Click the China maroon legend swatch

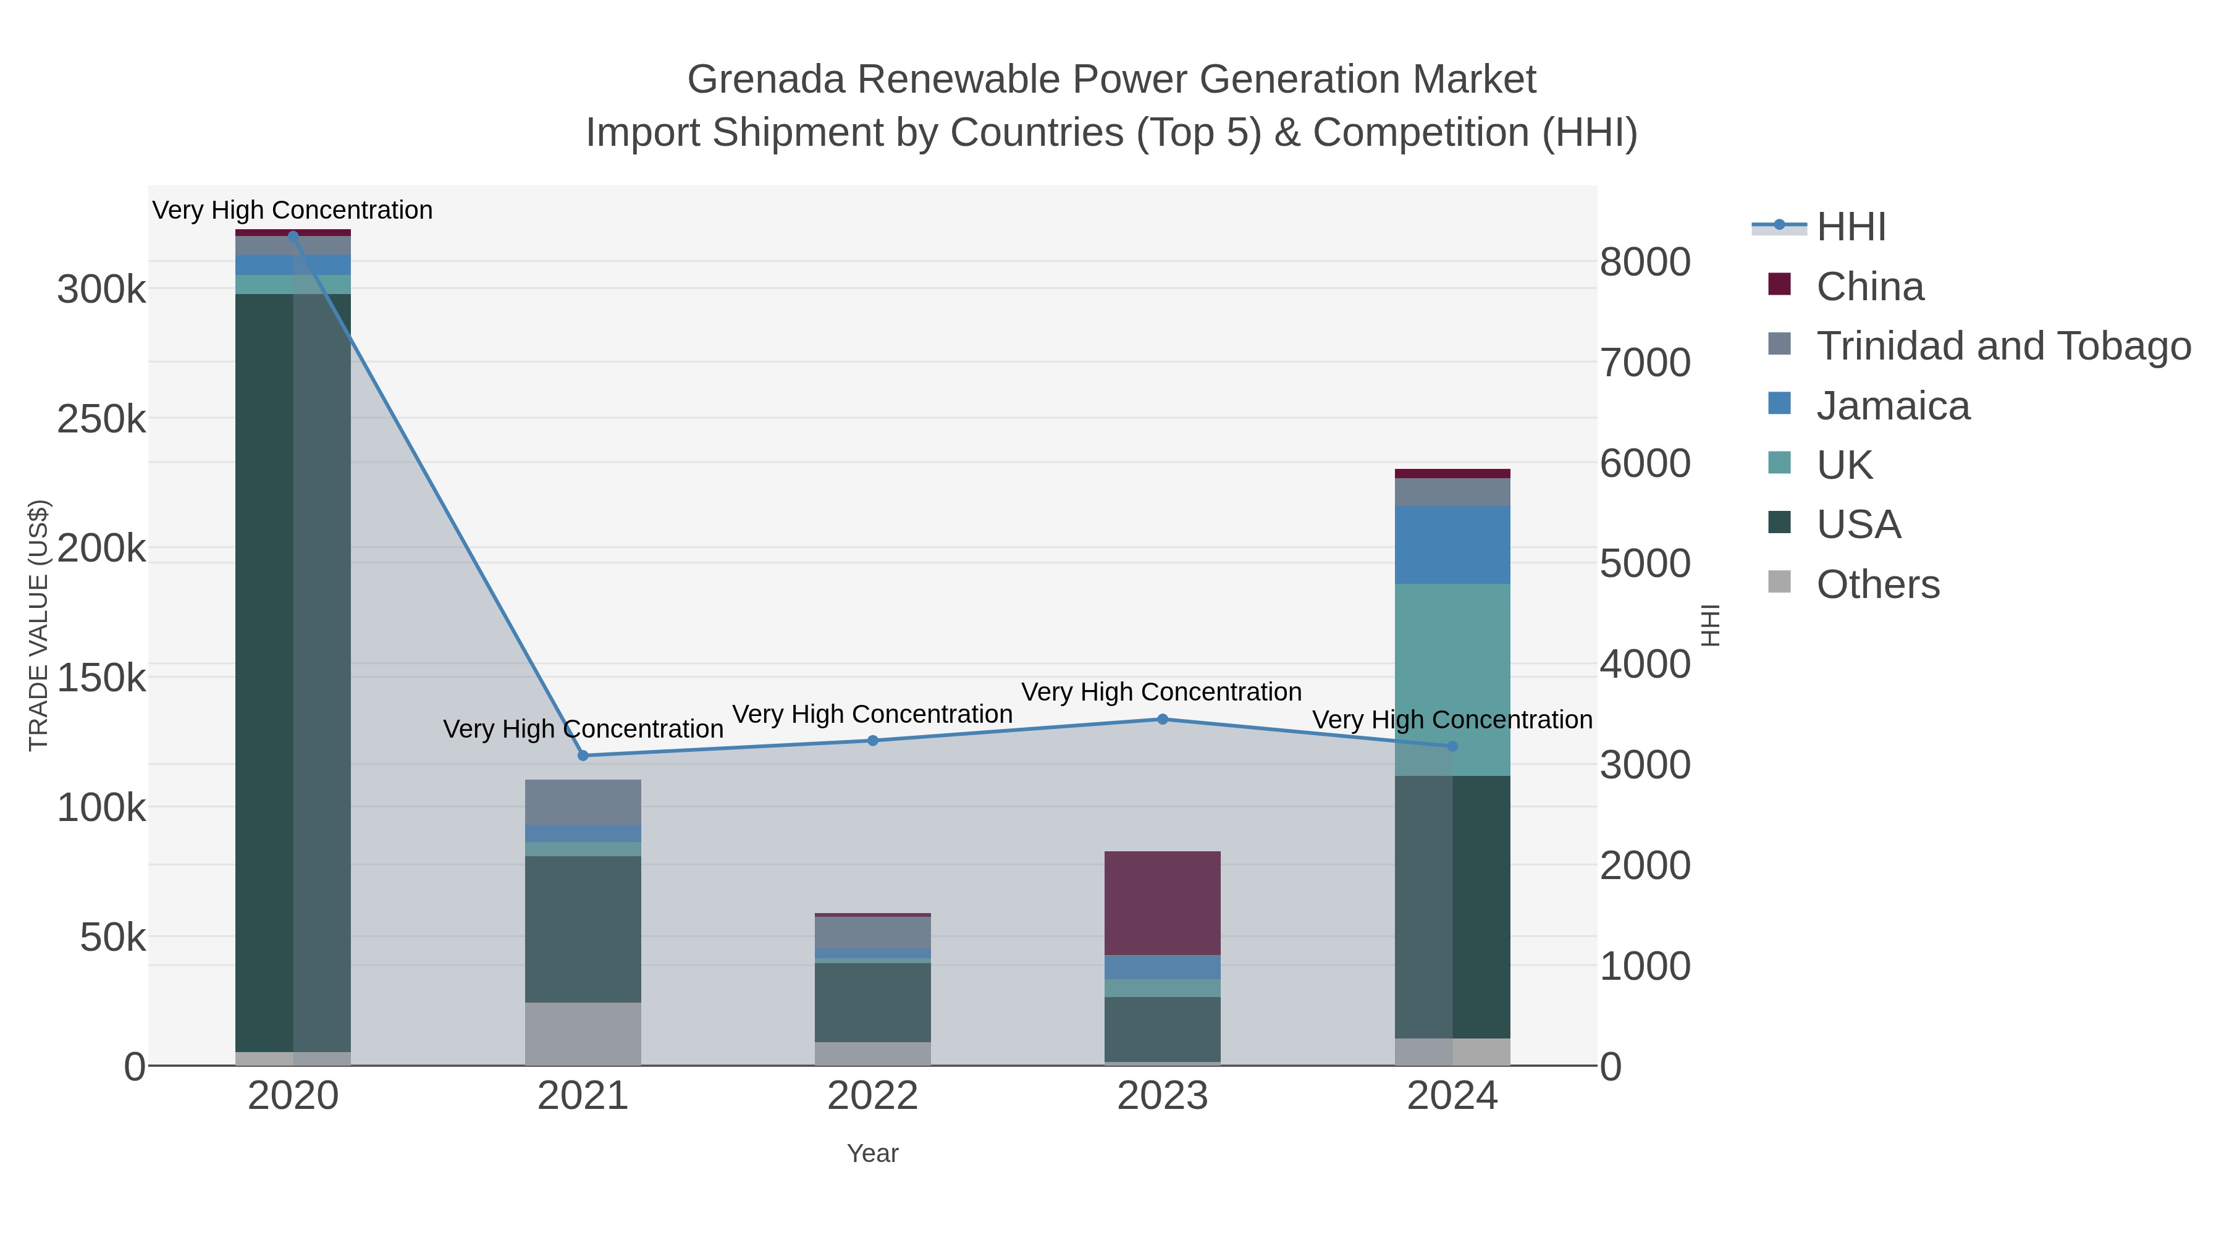point(1779,284)
